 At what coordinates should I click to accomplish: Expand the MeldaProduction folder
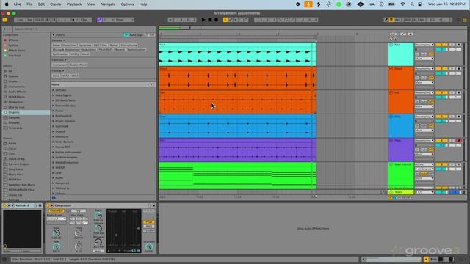pyautogui.click(x=54, y=163)
